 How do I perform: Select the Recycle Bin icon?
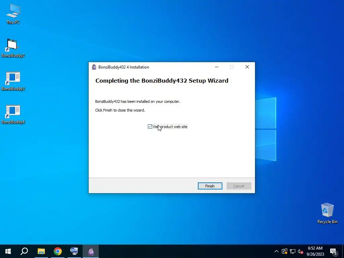[327, 213]
